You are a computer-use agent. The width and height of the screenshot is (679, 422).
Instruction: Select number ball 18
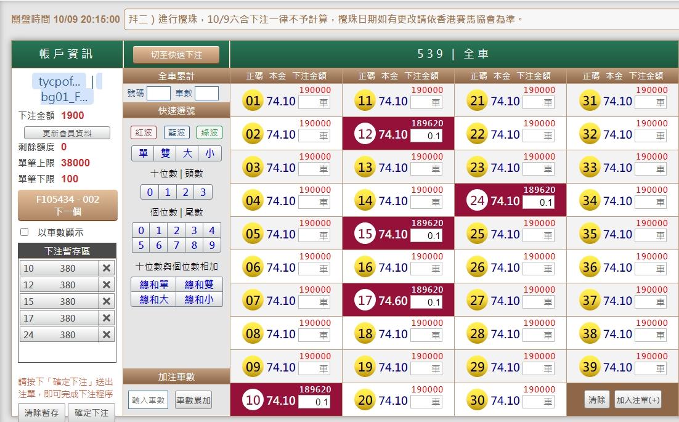point(365,334)
